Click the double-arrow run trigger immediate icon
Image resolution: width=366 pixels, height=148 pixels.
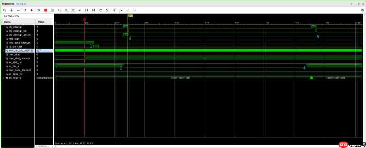(39, 10)
